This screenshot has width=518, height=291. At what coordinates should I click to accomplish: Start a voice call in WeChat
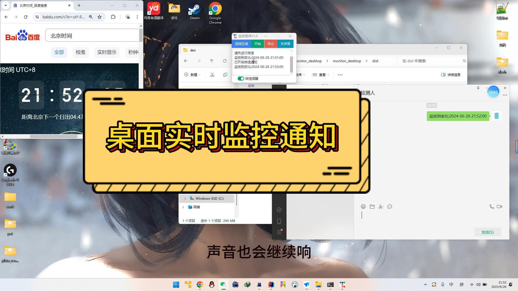492,207
